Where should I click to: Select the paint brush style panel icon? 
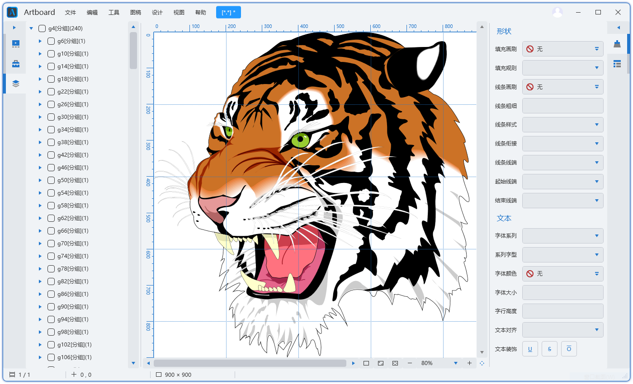tap(617, 44)
